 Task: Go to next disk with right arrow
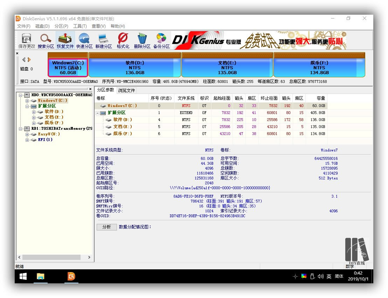click(29, 59)
